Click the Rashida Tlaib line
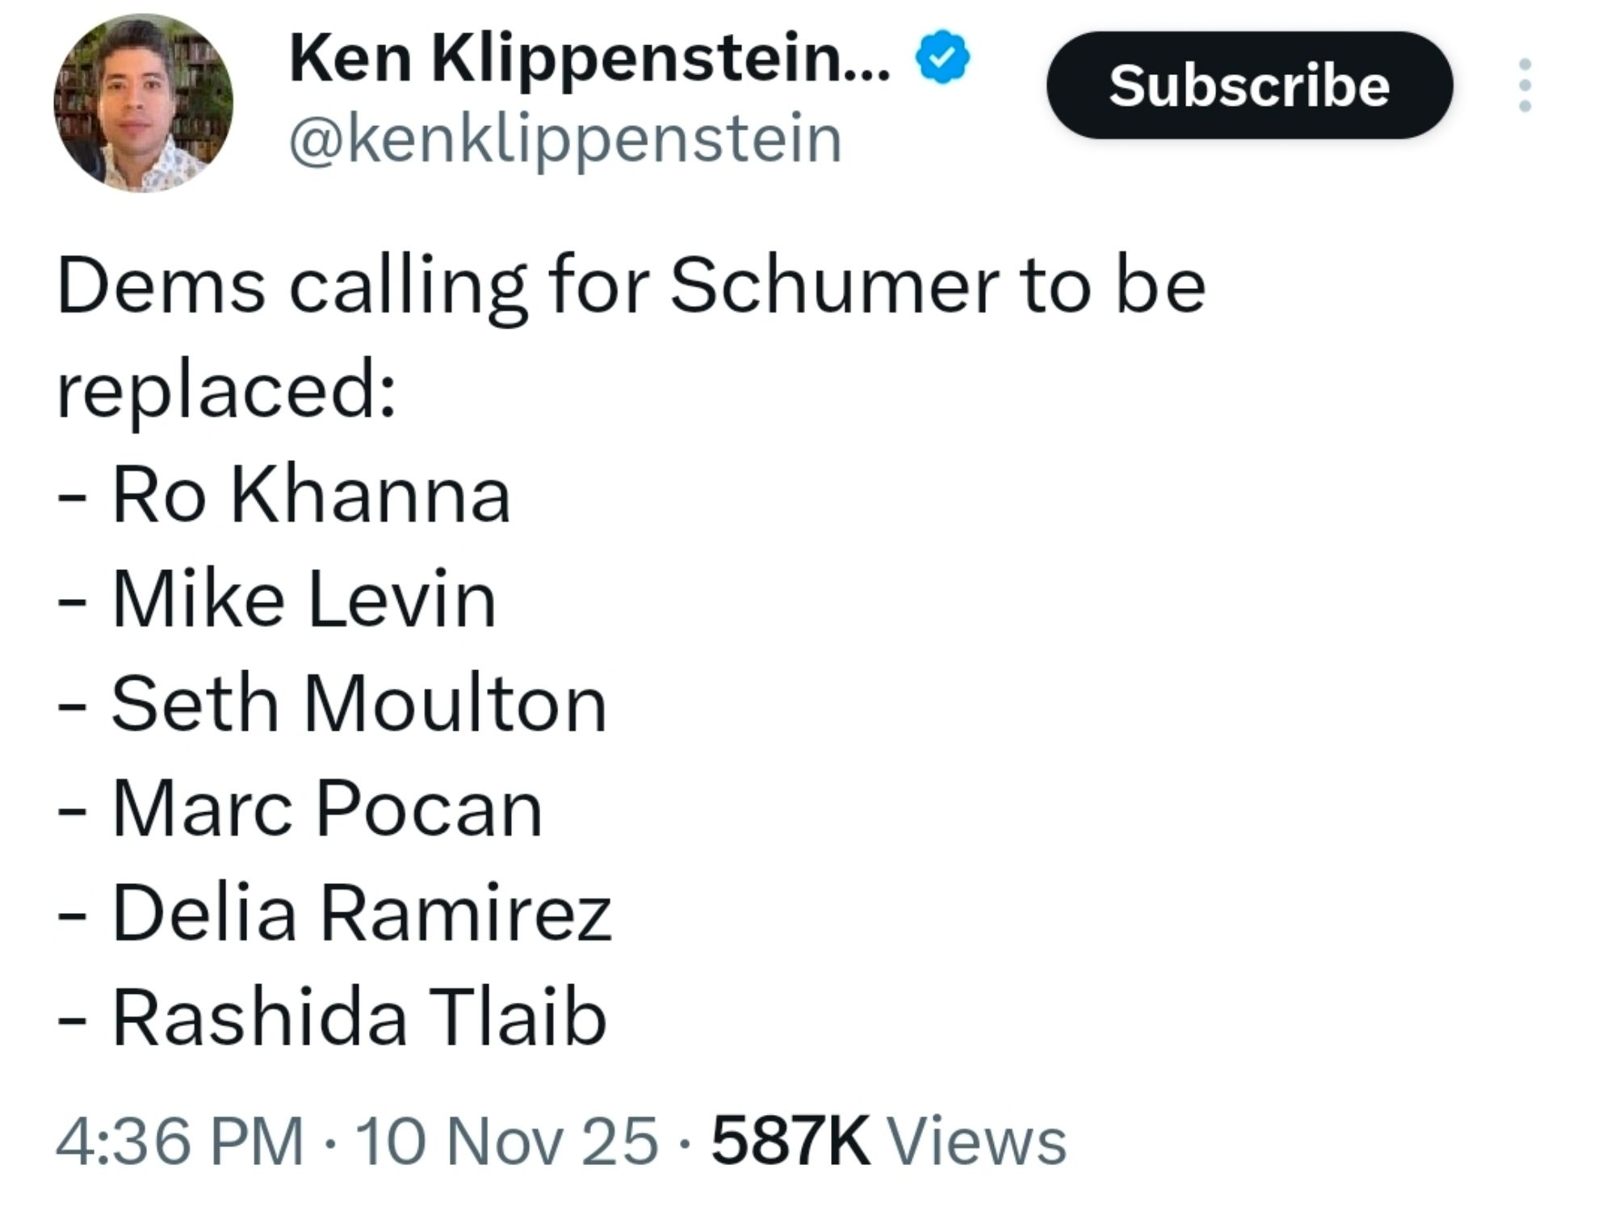1615x1211 pixels. tap(359, 1018)
